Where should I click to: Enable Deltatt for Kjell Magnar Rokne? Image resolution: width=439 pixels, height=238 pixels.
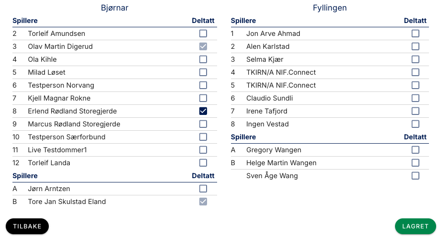click(203, 98)
